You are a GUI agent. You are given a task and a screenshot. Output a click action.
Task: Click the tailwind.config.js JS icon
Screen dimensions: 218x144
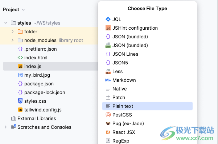tap(20, 110)
